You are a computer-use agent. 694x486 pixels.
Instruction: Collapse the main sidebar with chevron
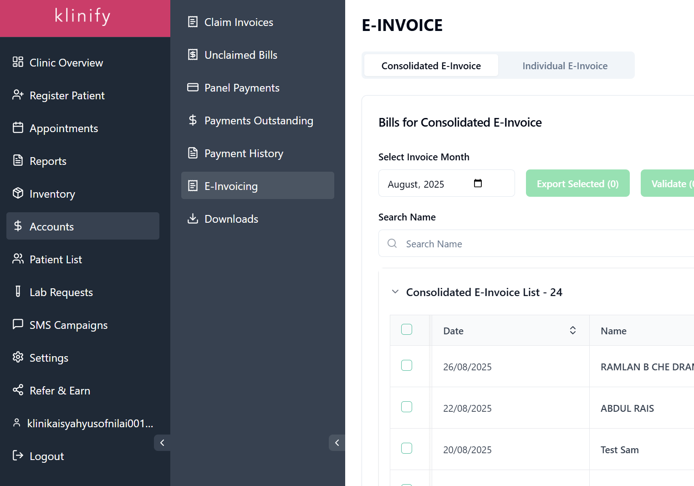click(162, 443)
